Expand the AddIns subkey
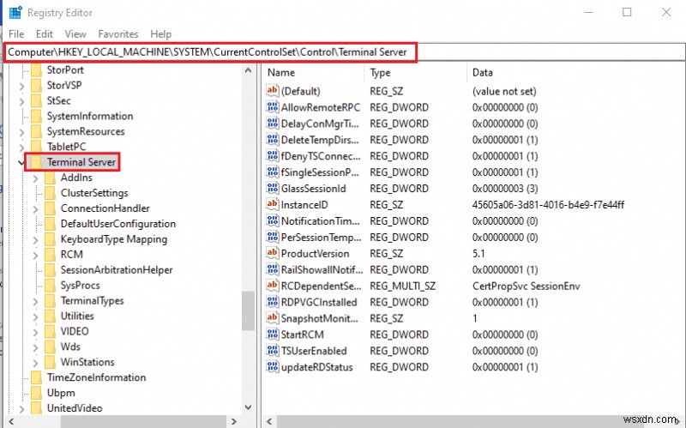 coord(35,178)
